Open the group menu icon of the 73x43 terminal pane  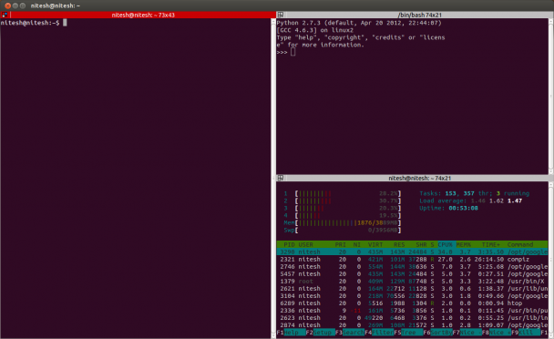5,15
